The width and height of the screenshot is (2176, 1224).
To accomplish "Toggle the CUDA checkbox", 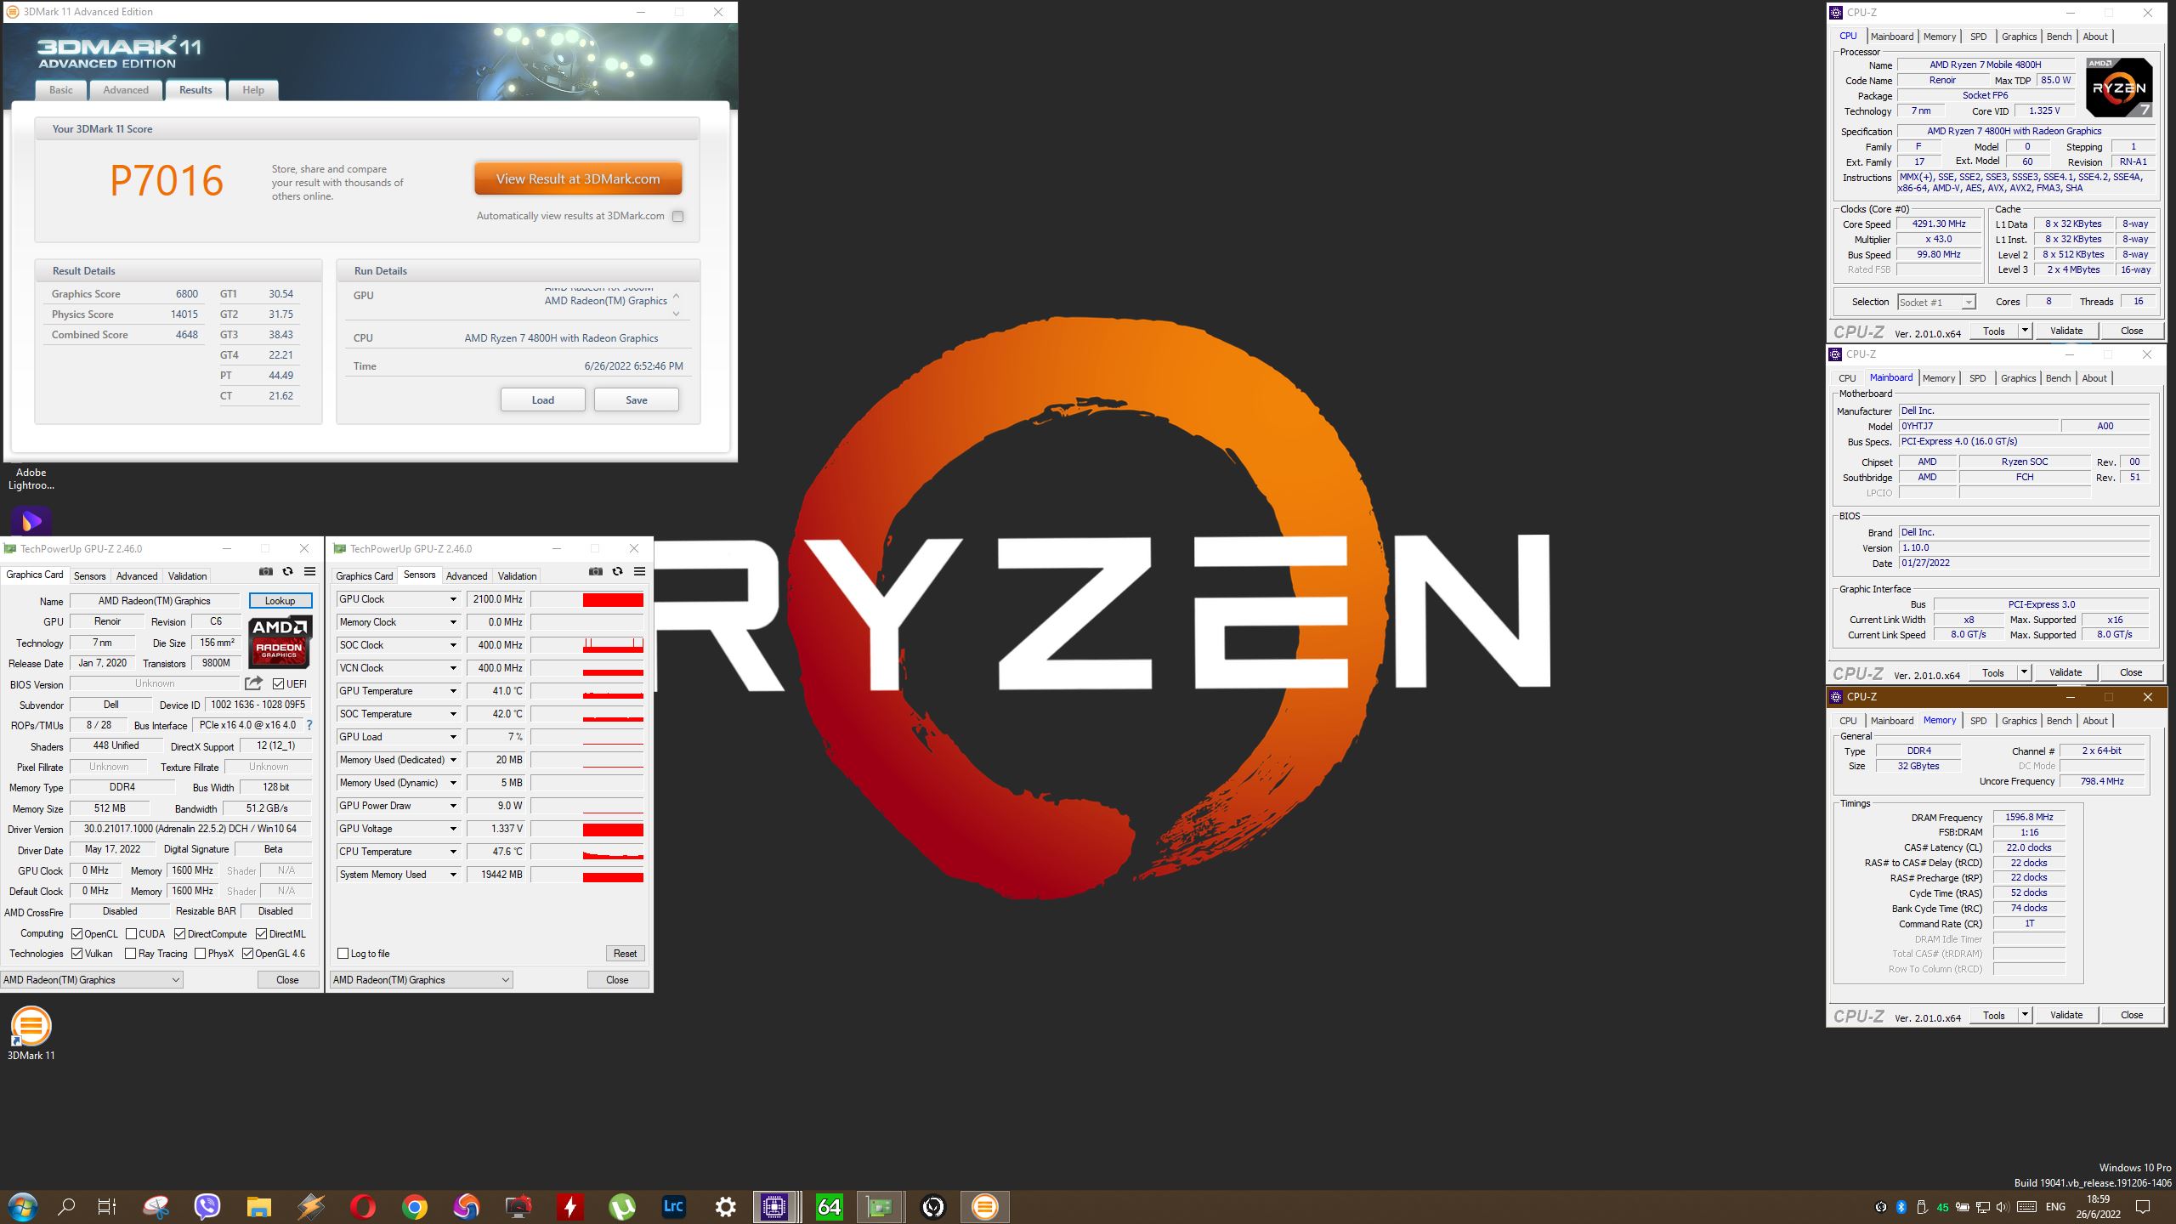I will click(x=131, y=933).
